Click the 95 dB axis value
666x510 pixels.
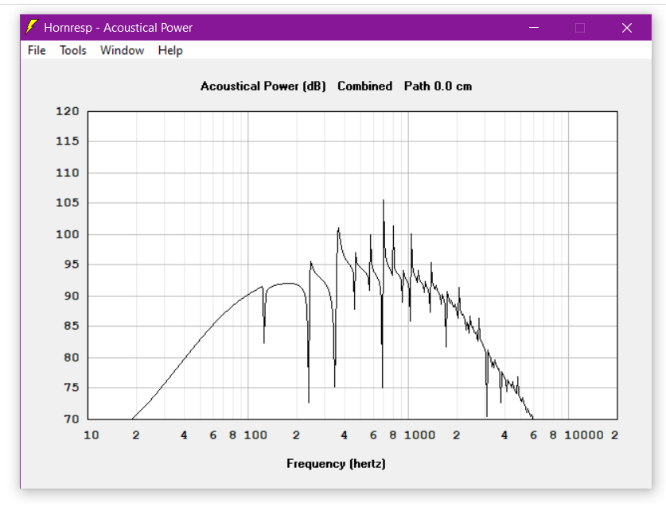pos(72,264)
